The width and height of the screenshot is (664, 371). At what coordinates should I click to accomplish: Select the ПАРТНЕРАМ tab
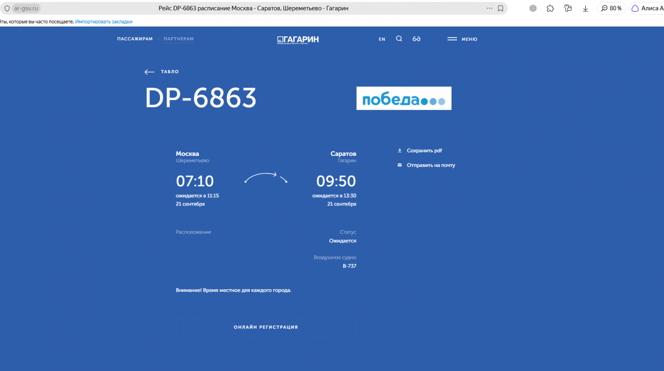(179, 39)
